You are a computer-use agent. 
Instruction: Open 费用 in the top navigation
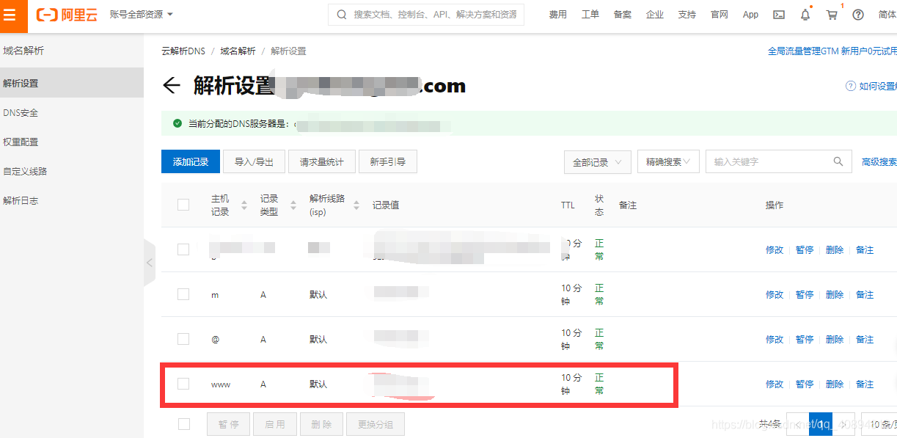(558, 15)
